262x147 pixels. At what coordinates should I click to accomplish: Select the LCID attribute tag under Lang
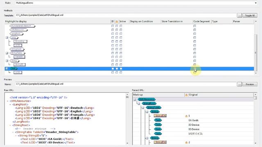coord(18,45)
